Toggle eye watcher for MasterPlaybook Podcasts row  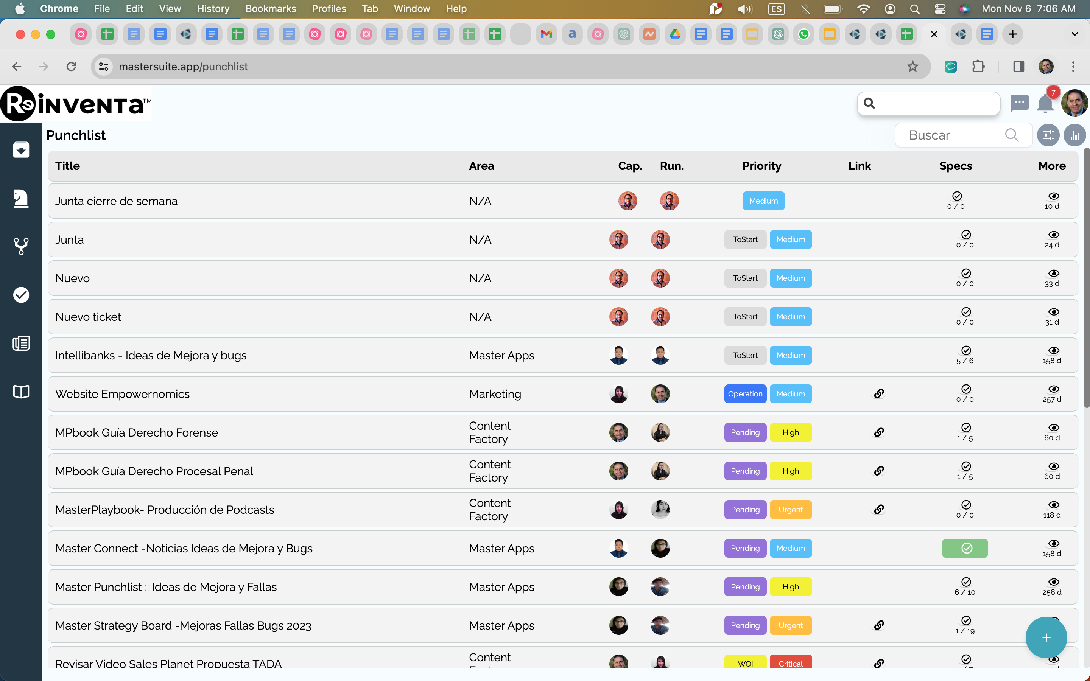pos(1054,505)
